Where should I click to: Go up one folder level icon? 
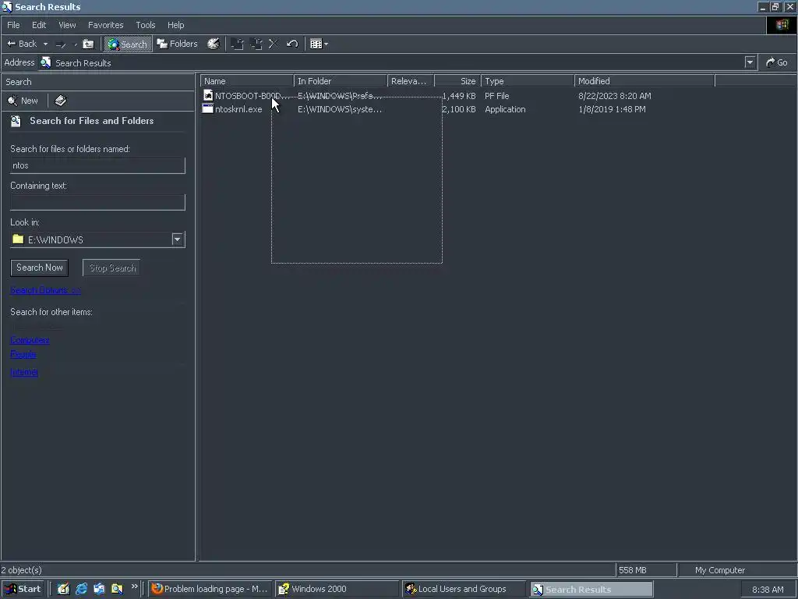(89, 44)
